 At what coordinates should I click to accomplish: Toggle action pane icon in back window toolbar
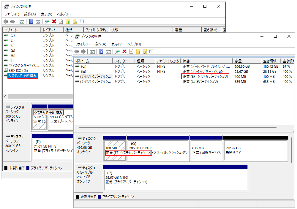(x=38, y=22)
